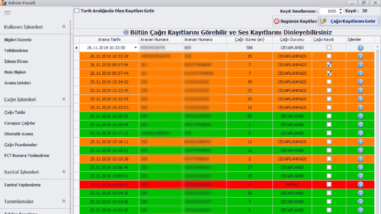Collapse the Kullanıcı İşlemleri section
This screenshot has width=381, height=214.
tap(64, 26)
